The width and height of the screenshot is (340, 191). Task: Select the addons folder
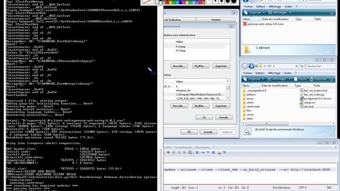point(249,94)
